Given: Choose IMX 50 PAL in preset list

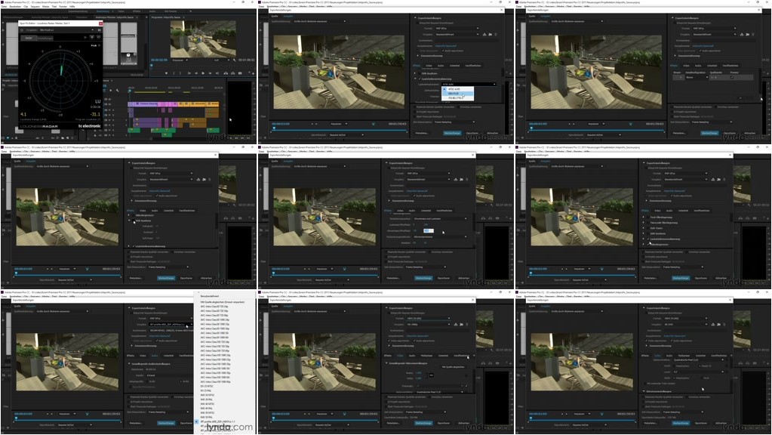Looking at the screenshot, I should click(x=206, y=418).
